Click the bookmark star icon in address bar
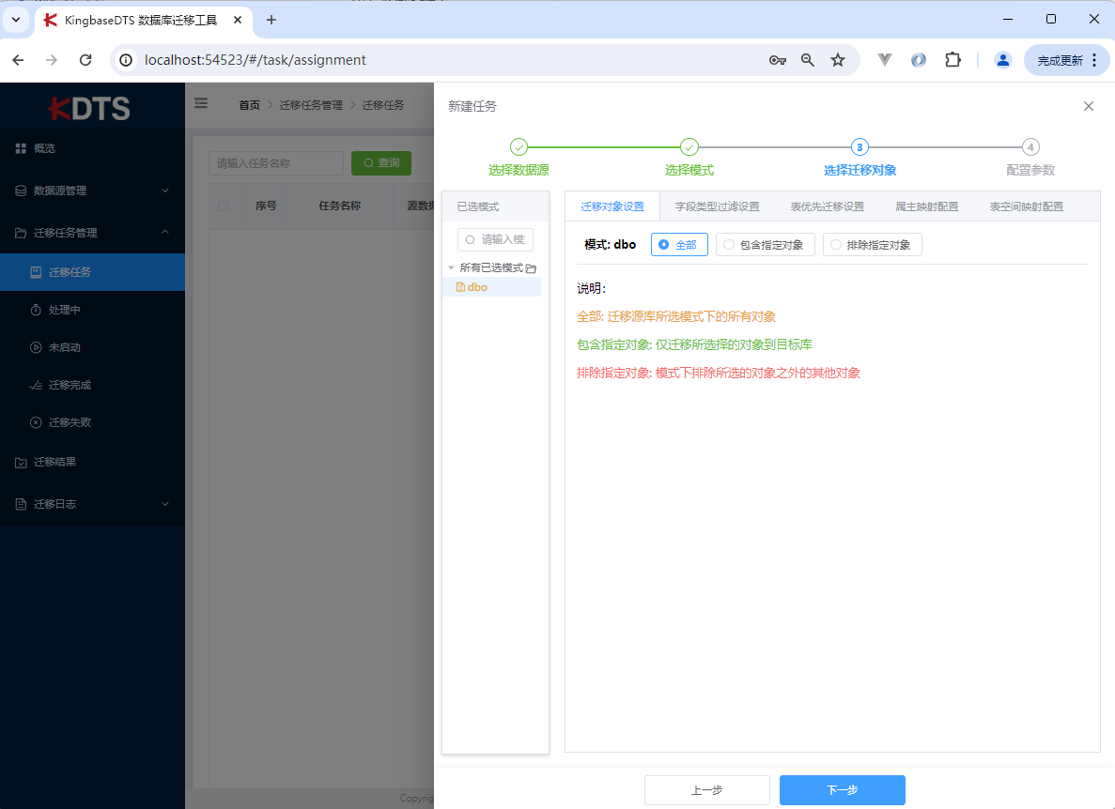The width and height of the screenshot is (1115, 809). point(838,60)
